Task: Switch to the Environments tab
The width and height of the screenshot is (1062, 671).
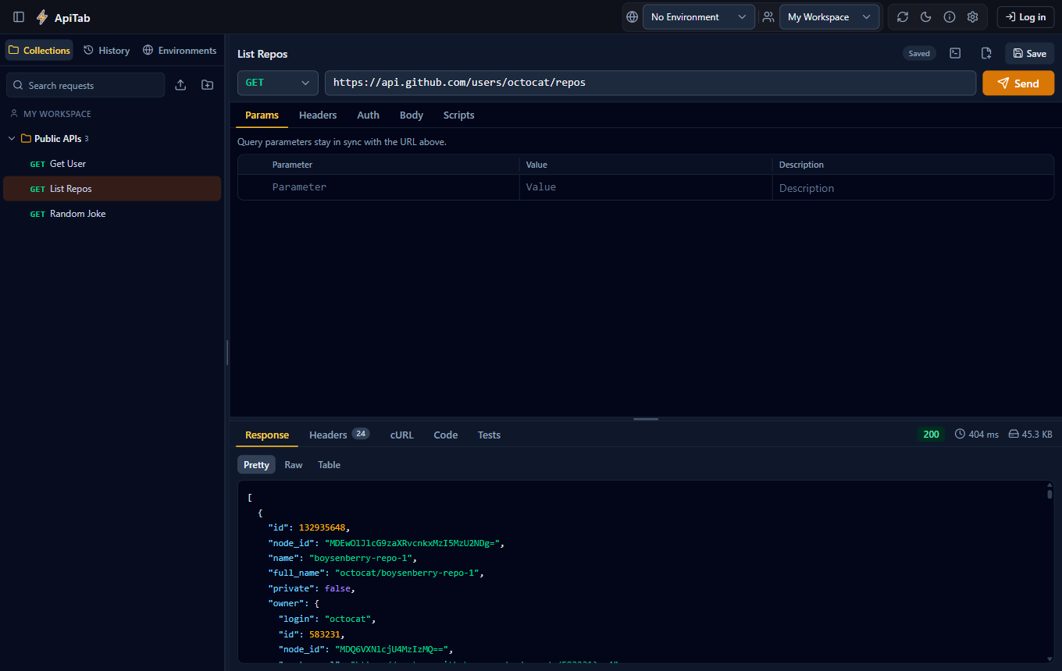Action: [x=180, y=50]
